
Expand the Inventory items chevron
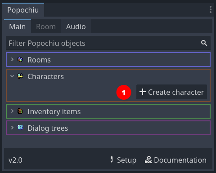tap(12, 111)
